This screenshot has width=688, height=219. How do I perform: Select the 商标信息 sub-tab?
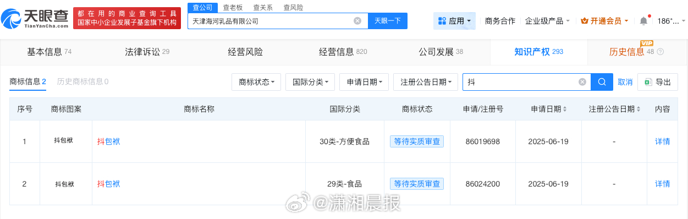tap(27, 81)
